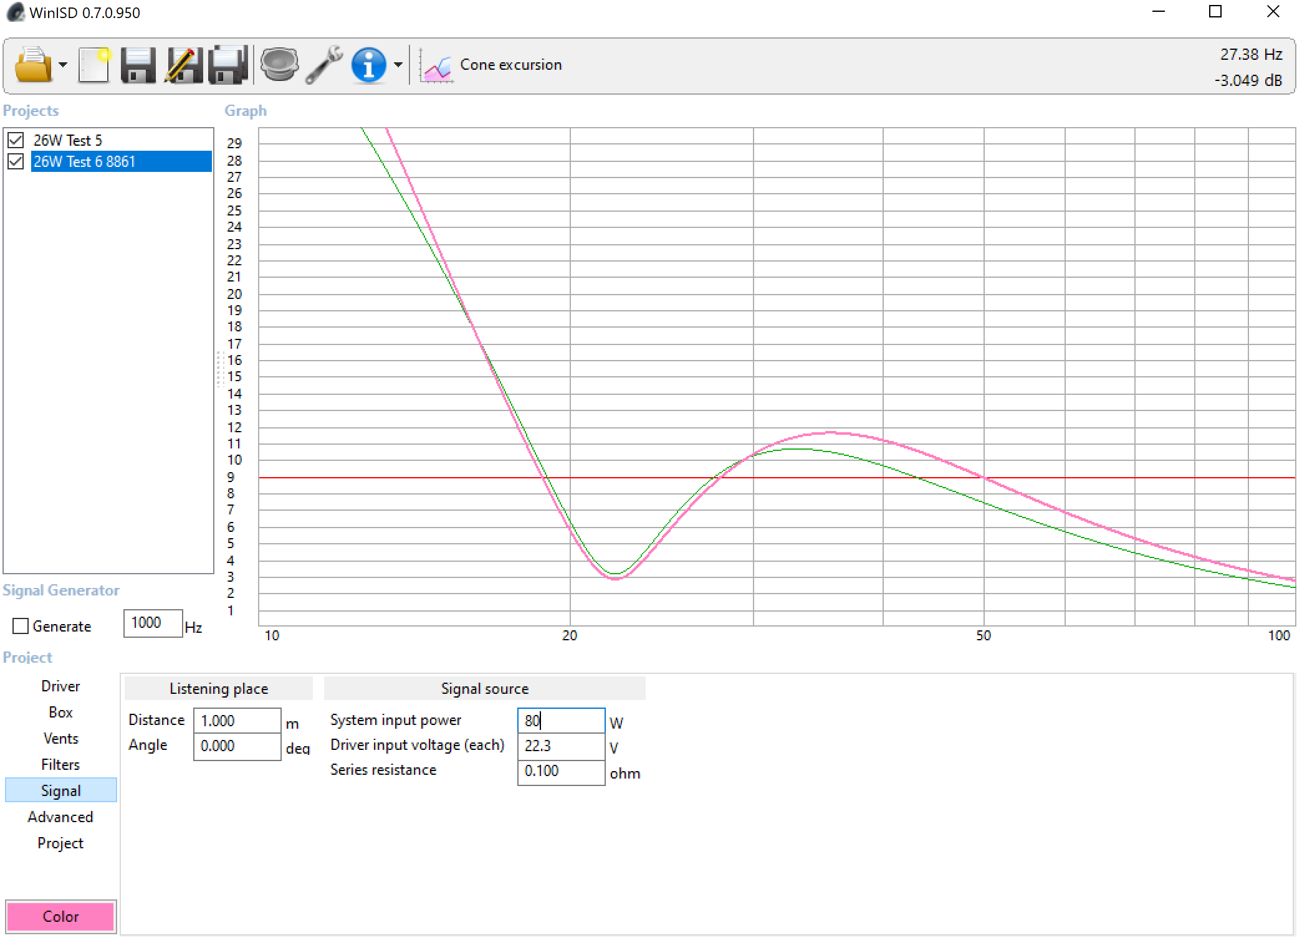
Task: Switch to the Advanced tab
Action: tap(60, 817)
